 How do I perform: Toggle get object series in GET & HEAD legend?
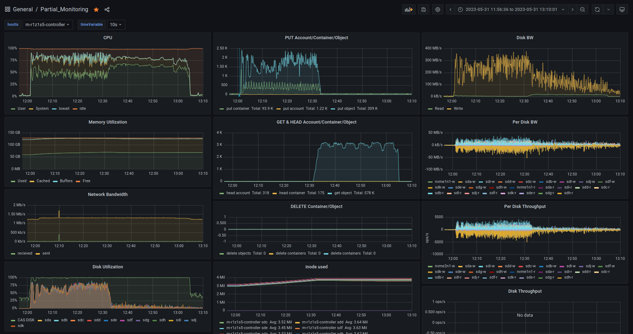pos(343,193)
